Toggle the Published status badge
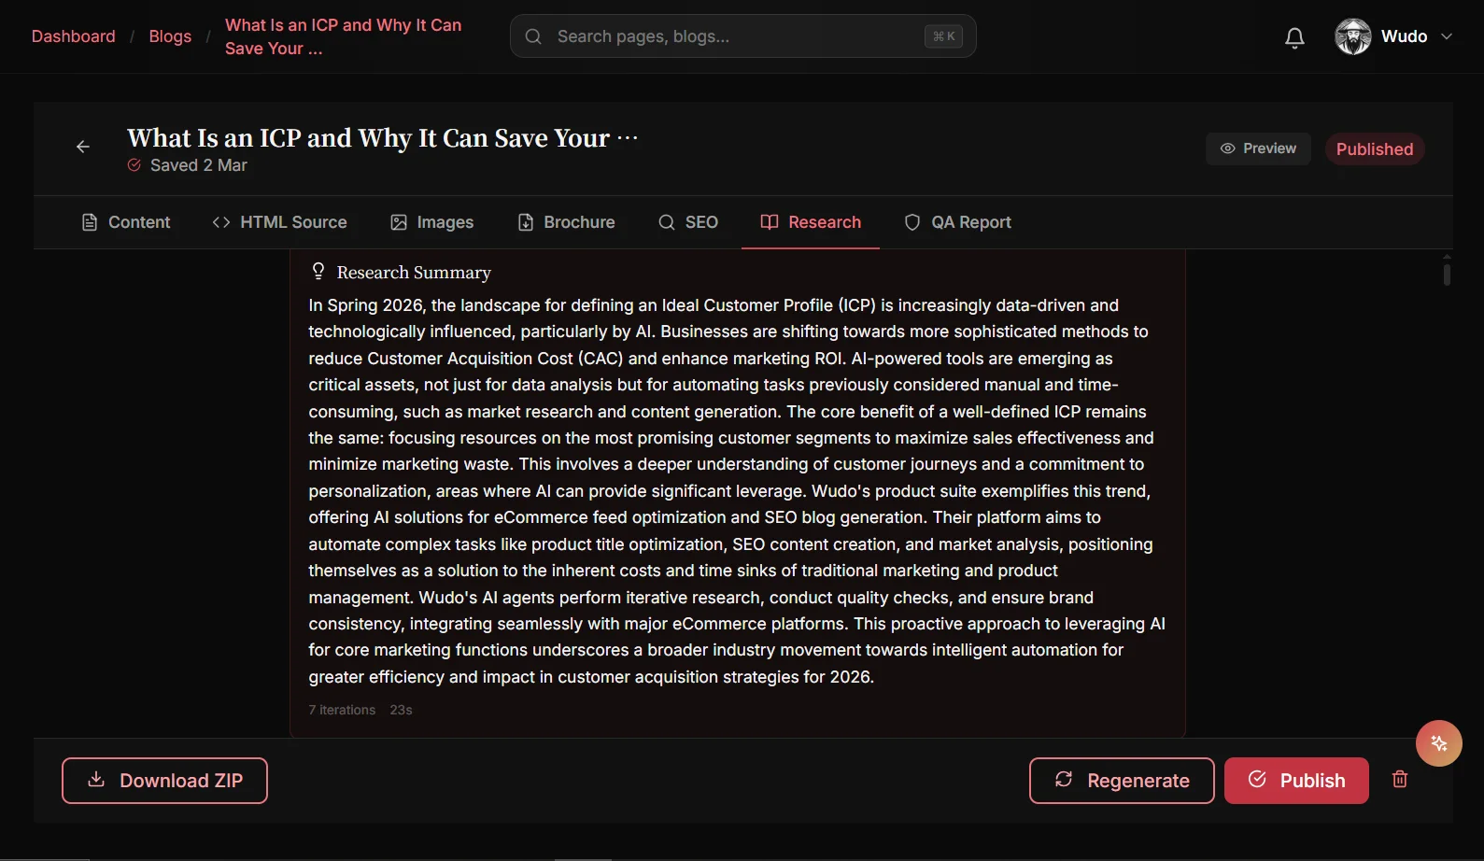This screenshot has width=1484, height=861. pos(1375,149)
